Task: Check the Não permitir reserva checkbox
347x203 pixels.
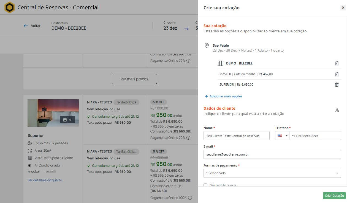Action: coord(205,185)
